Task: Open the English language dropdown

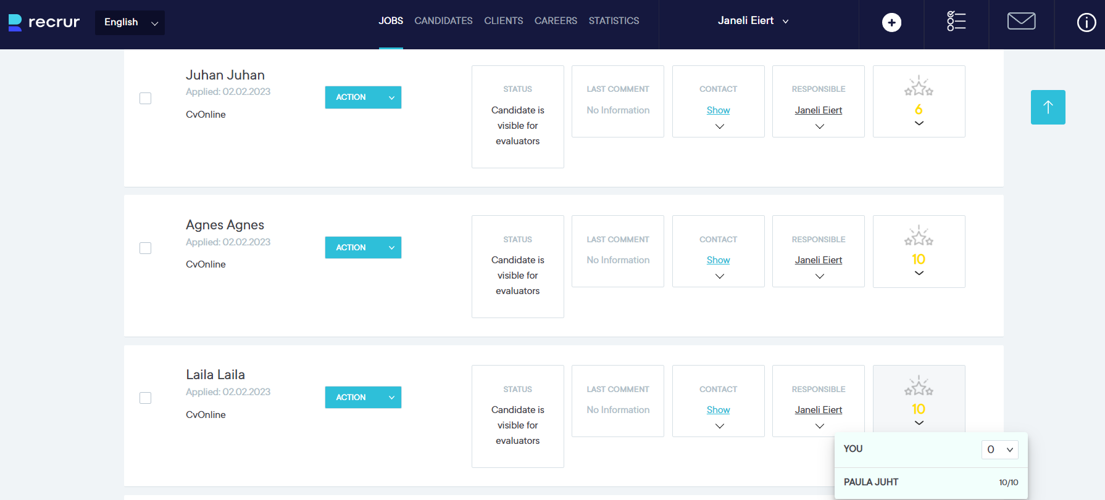Action: 130,23
